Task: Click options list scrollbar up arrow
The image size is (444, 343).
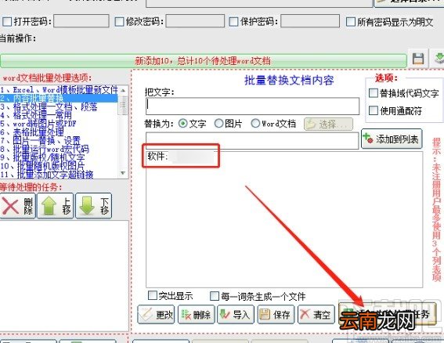Action: point(123,91)
